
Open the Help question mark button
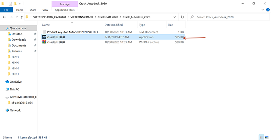pyautogui.click(x=268, y=10)
